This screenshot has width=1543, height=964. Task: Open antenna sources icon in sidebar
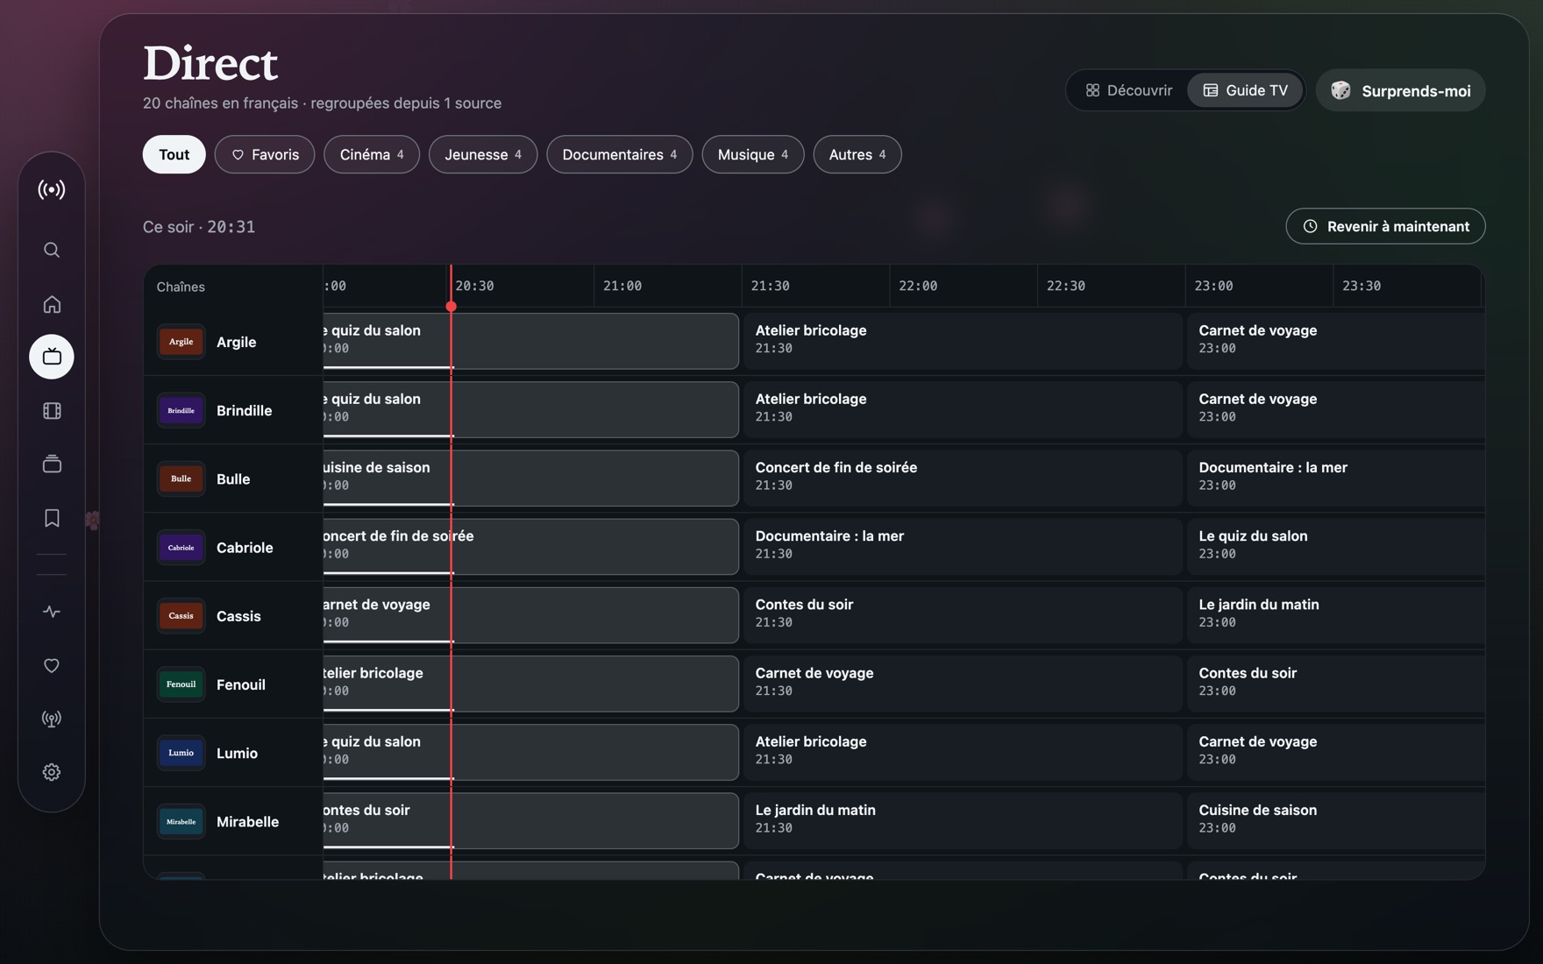tap(52, 719)
